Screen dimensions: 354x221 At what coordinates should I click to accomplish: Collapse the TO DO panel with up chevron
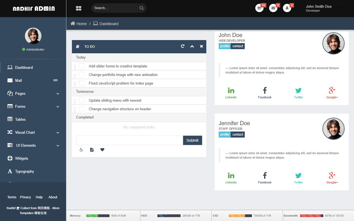click(x=192, y=46)
